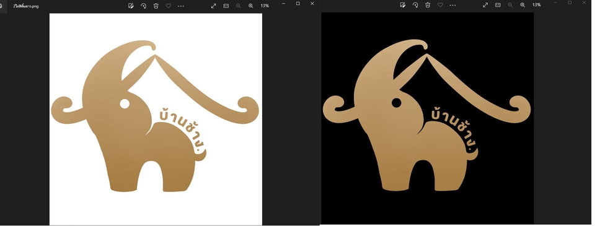Enter fullscreen view in the left Photos window

click(214, 6)
